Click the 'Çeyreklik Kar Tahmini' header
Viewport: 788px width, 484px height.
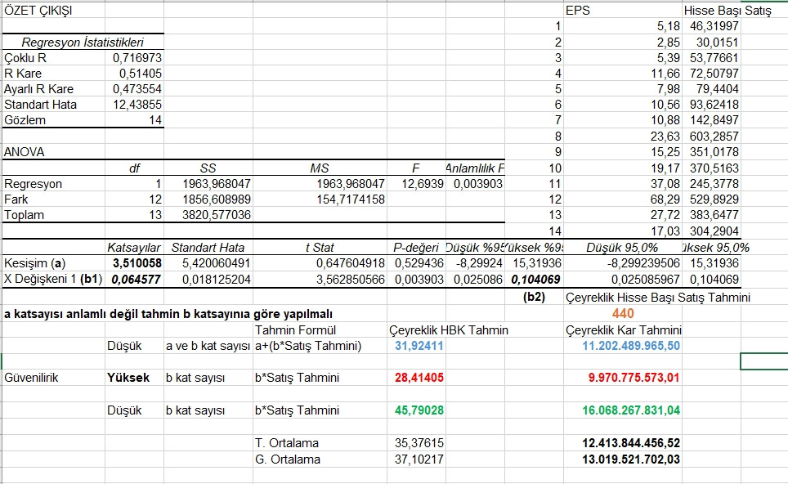tap(623, 330)
